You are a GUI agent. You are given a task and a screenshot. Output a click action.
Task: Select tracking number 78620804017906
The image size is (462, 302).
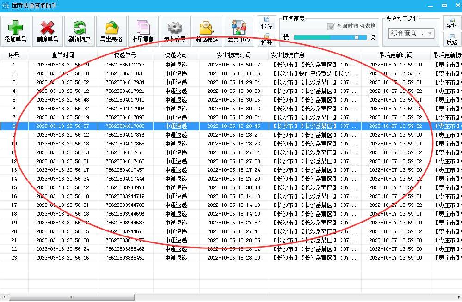tap(125, 109)
